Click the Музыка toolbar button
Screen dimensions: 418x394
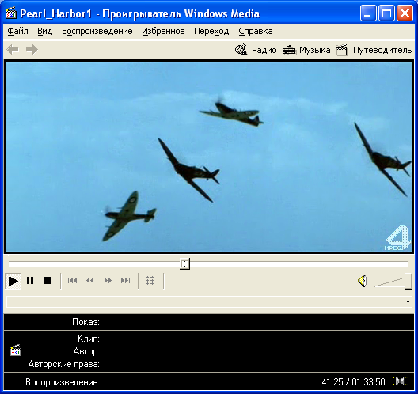[x=306, y=50]
